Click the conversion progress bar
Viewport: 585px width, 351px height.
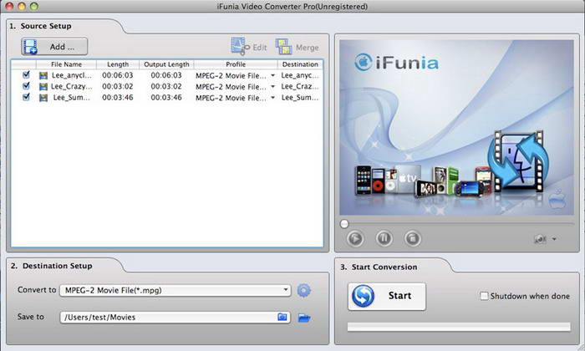pos(459,327)
